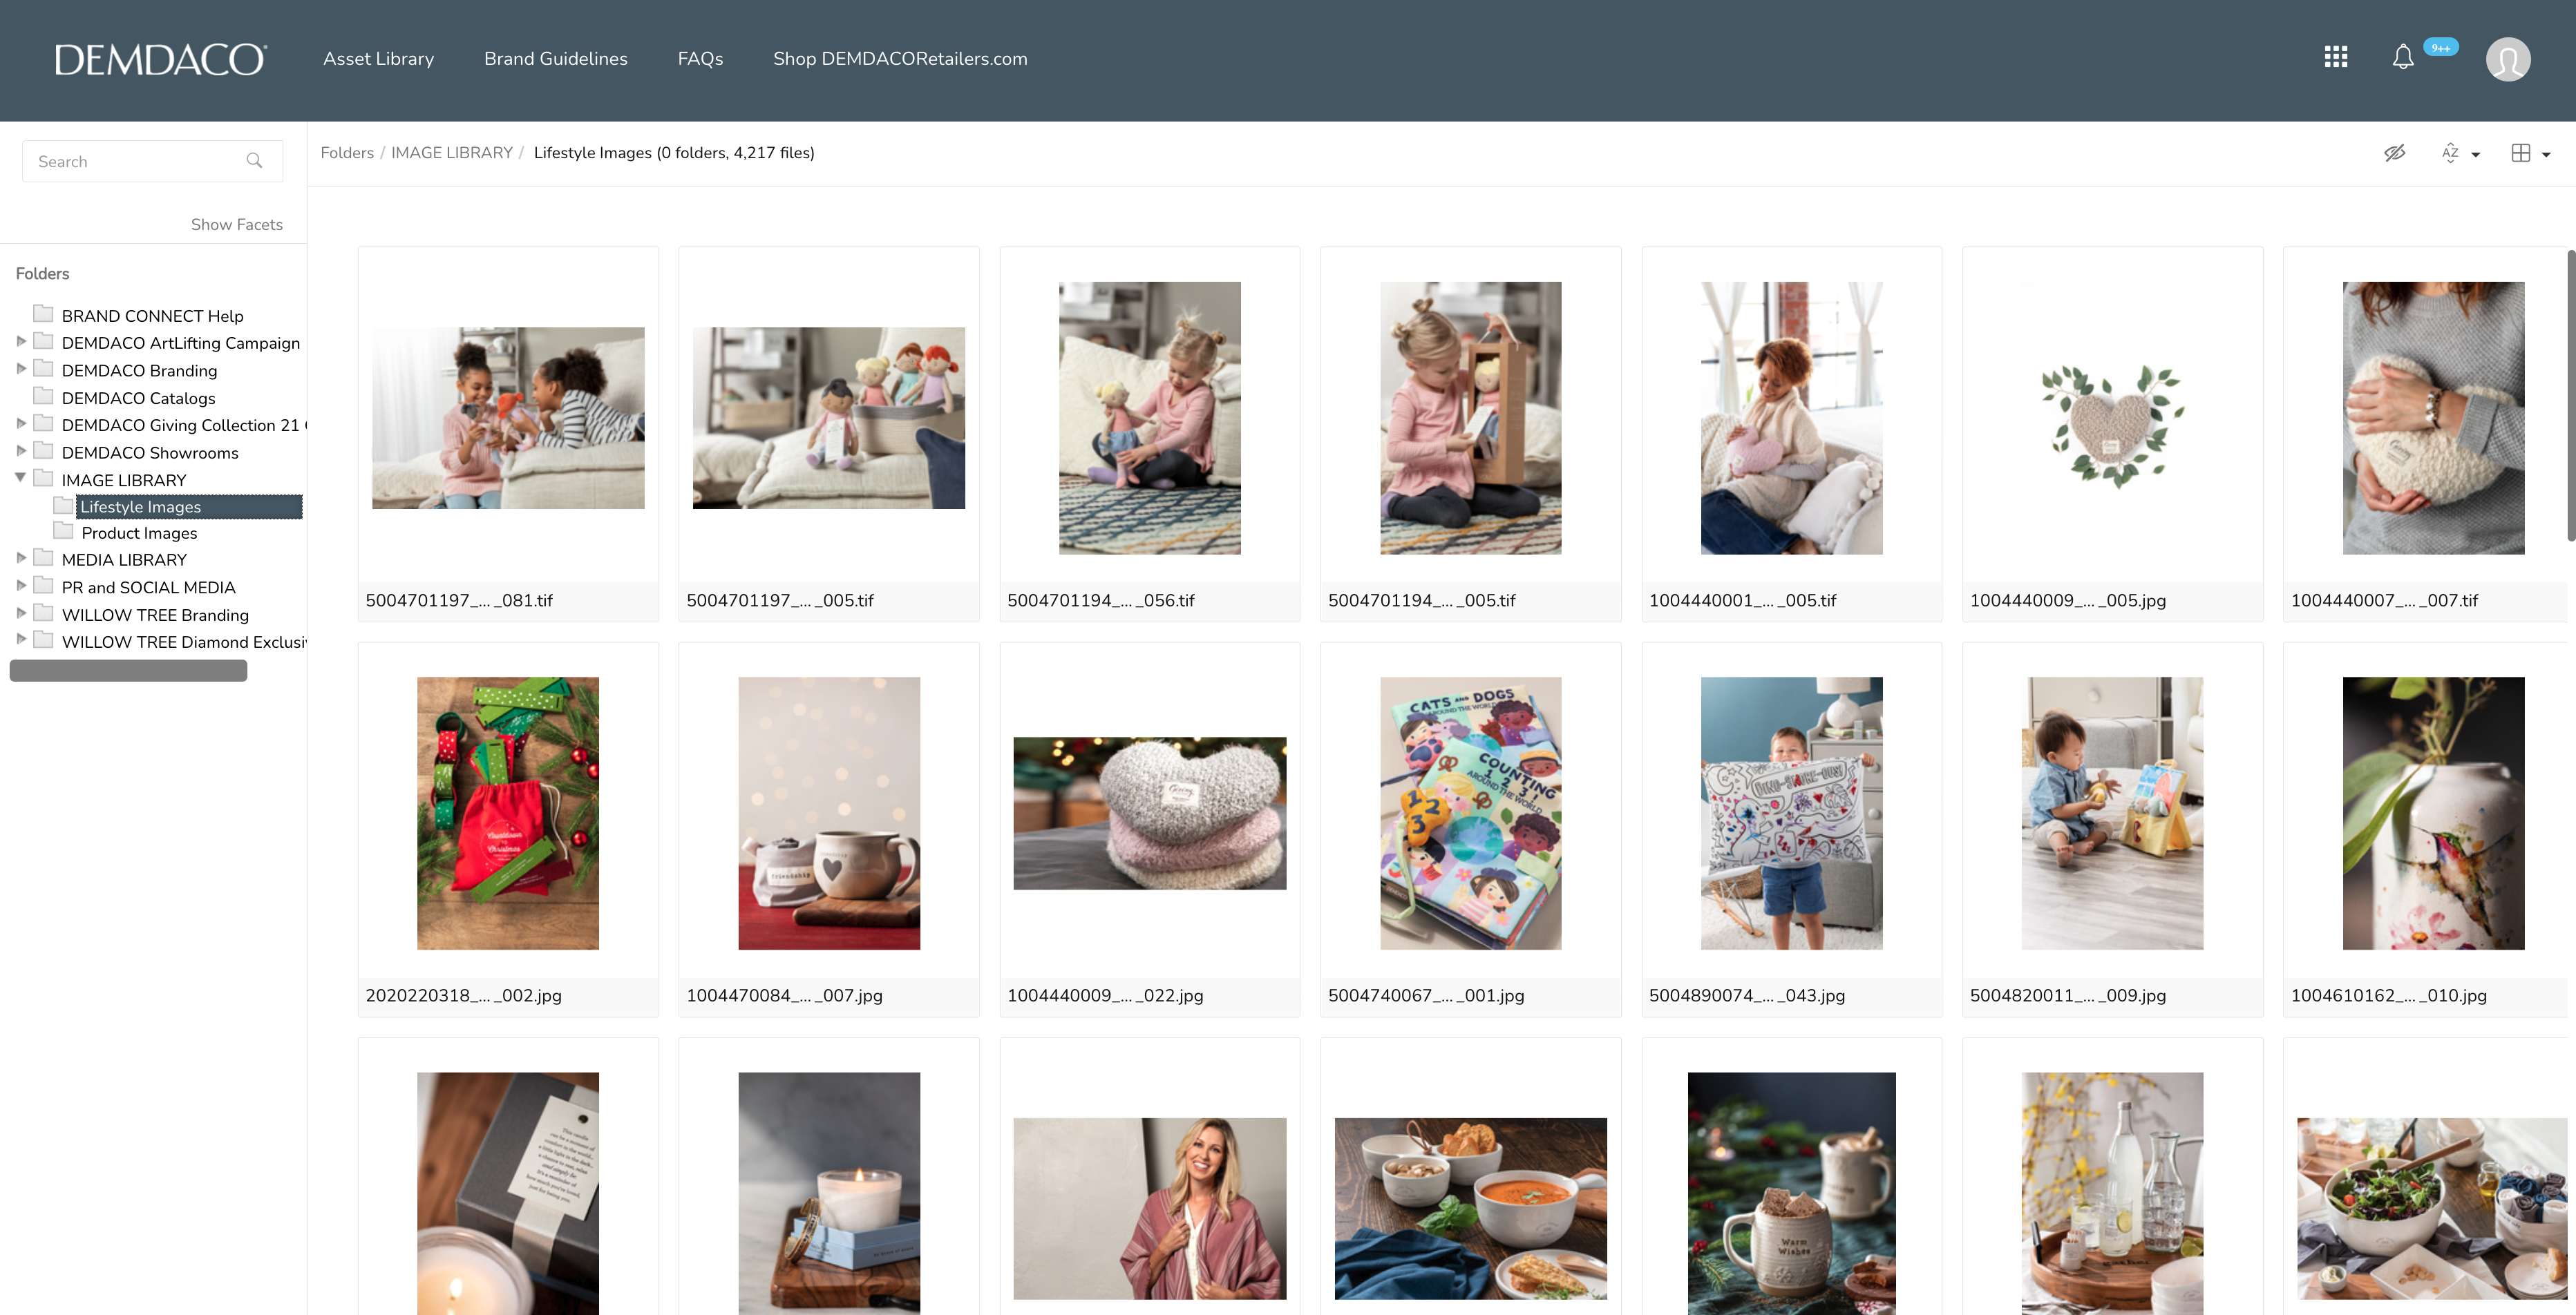This screenshot has height=1315, width=2576.
Task: Click the DEMDACO Showrooms folder icon
Action: (43, 451)
